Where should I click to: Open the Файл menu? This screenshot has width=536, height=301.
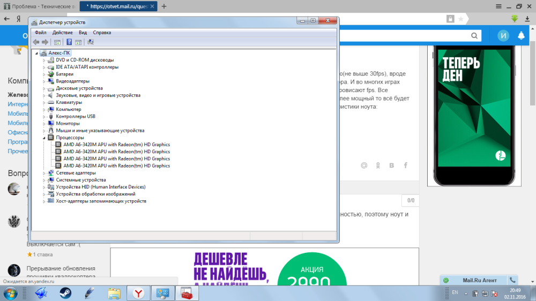pyautogui.click(x=40, y=33)
